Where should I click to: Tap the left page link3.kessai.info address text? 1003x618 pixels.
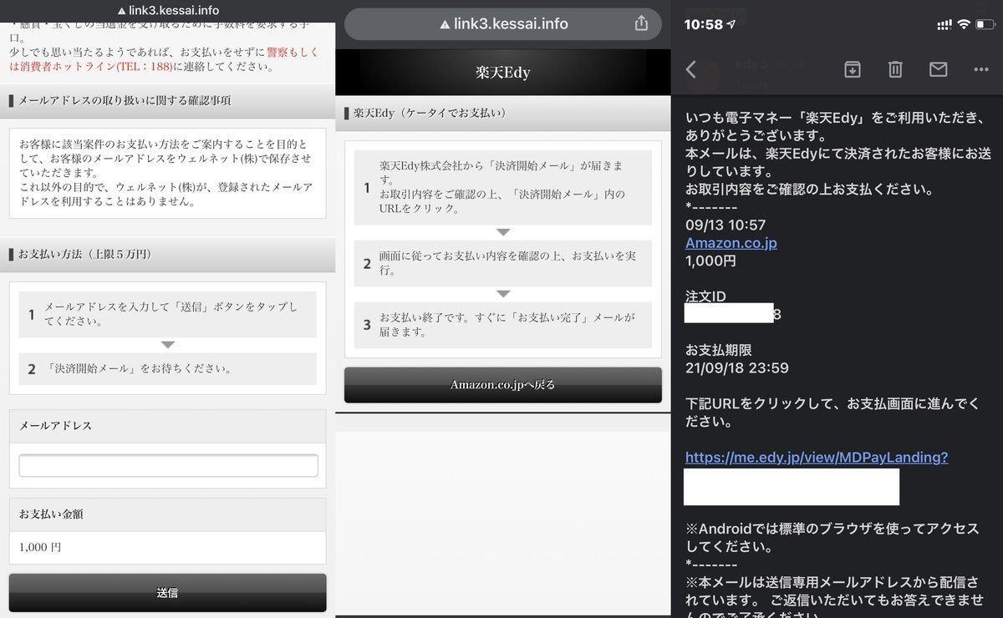pyautogui.click(x=168, y=11)
